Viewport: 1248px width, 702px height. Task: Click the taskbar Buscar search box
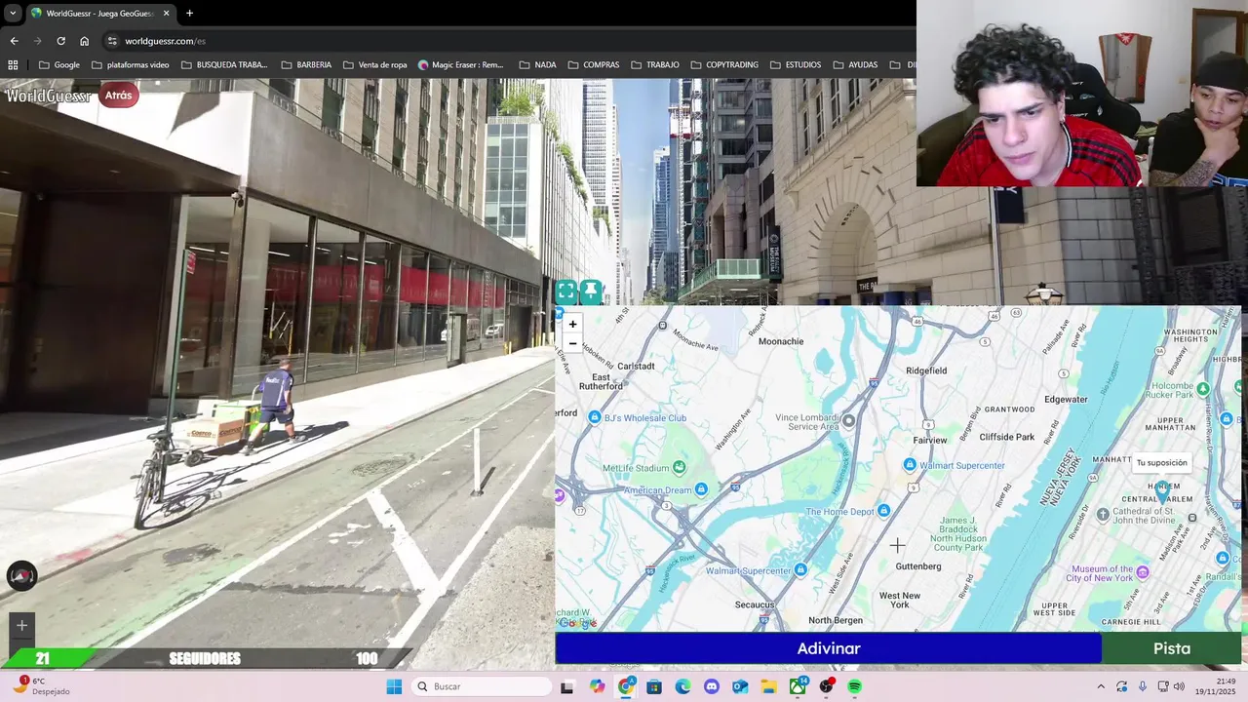(482, 686)
